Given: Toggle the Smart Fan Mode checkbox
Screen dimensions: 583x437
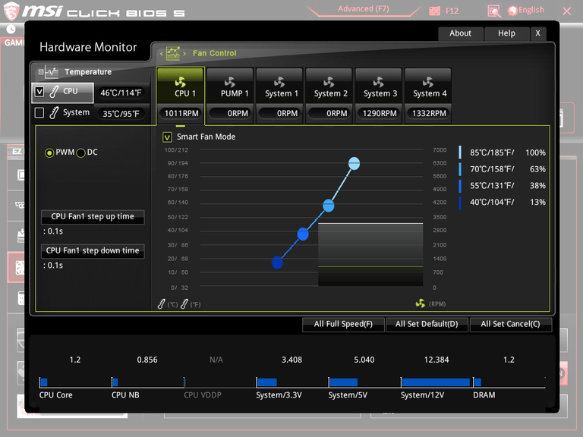Looking at the screenshot, I should (x=167, y=137).
